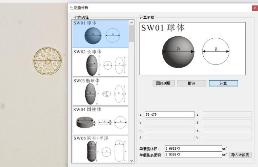Click the 单细胞表面积 value field
Image resolution: width=258 pixels, height=167 pixels.
pyautogui.click(x=193, y=155)
